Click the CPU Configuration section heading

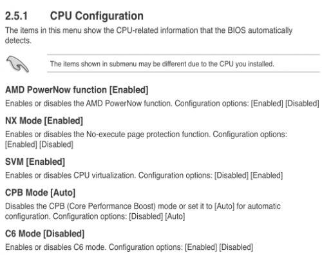[x=97, y=16]
